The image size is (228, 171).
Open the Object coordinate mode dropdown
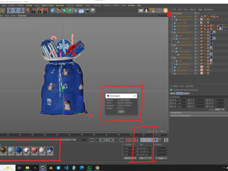pos(130,158)
